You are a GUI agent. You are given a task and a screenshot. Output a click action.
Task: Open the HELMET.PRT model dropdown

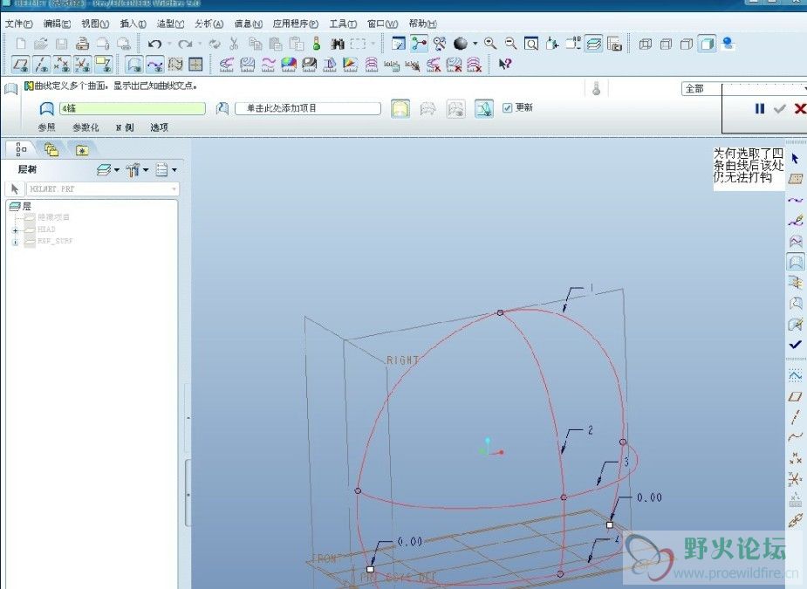click(174, 189)
